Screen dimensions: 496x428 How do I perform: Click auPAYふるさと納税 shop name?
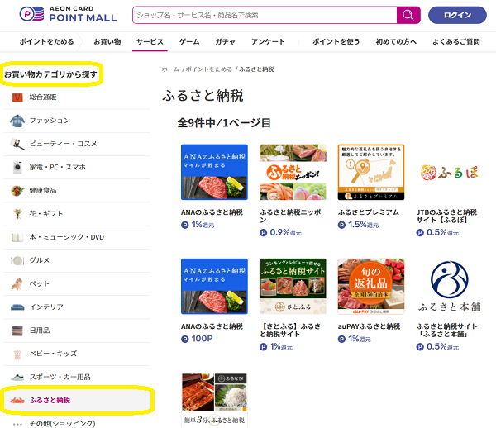click(x=369, y=326)
